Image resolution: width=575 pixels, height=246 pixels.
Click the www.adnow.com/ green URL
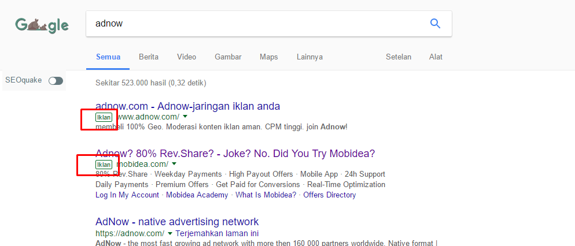148,117
